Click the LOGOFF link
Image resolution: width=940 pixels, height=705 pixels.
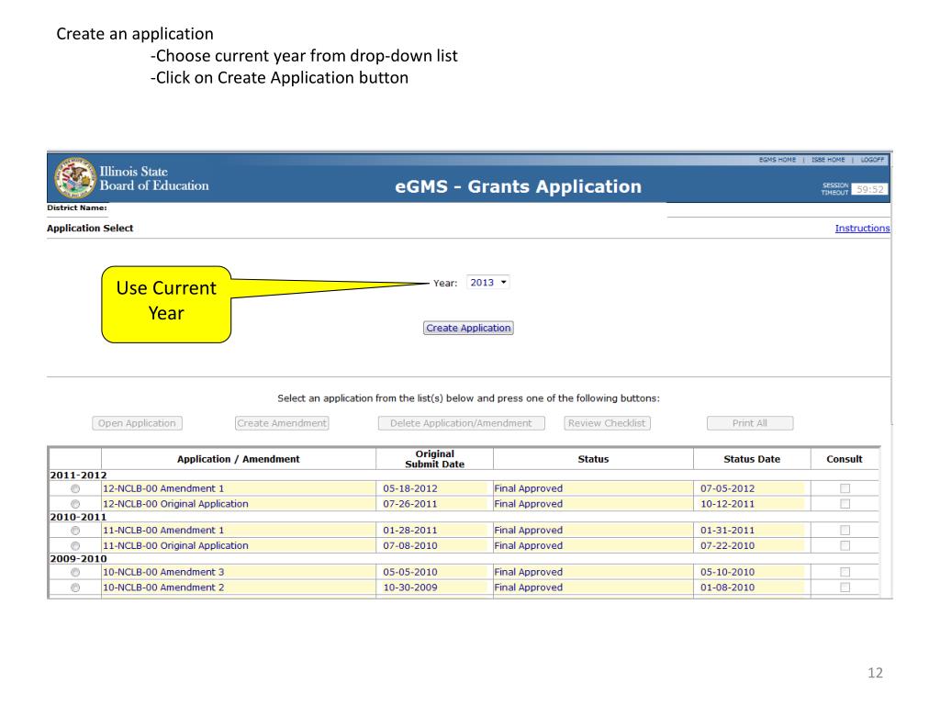tap(872, 160)
